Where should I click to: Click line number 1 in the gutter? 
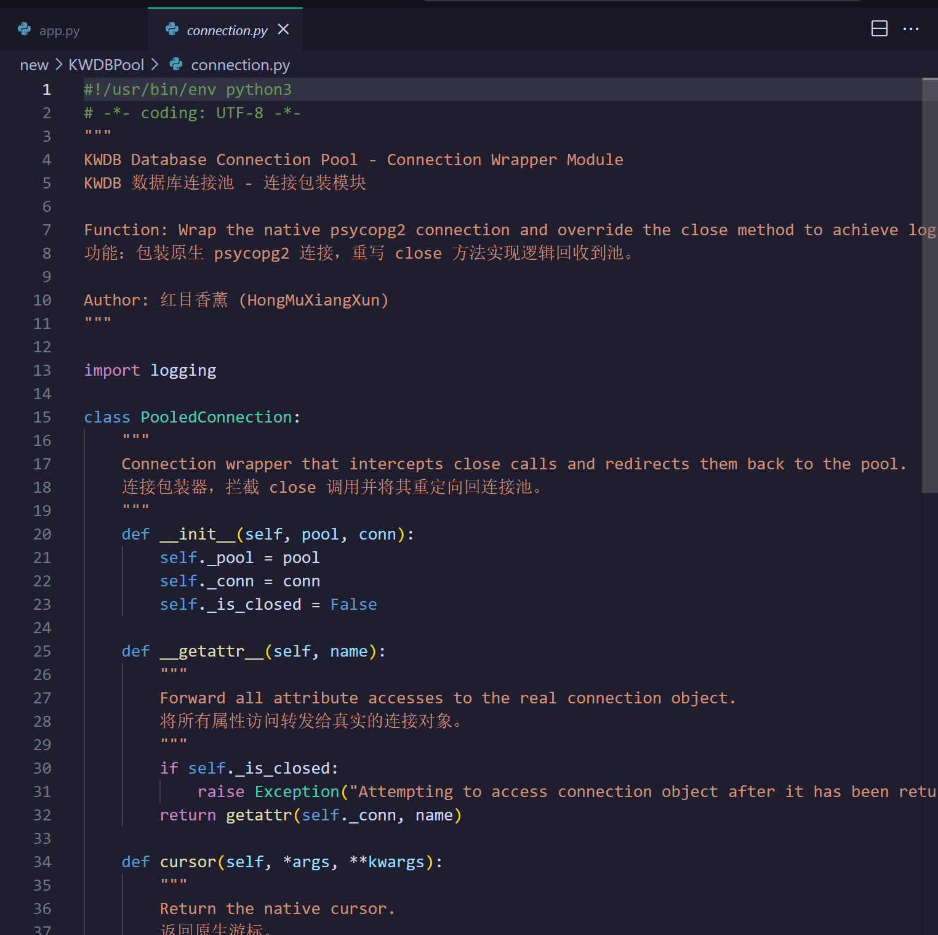(47, 89)
